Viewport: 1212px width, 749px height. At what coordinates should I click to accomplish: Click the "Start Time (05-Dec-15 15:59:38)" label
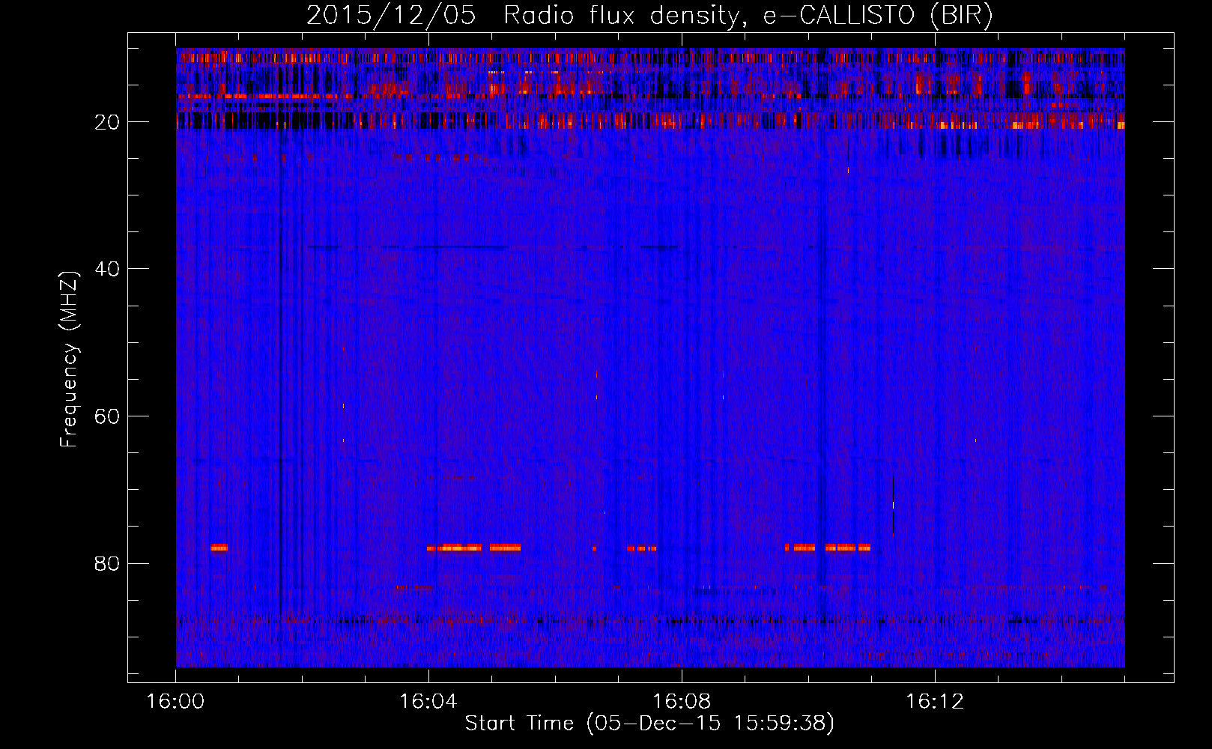649,724
